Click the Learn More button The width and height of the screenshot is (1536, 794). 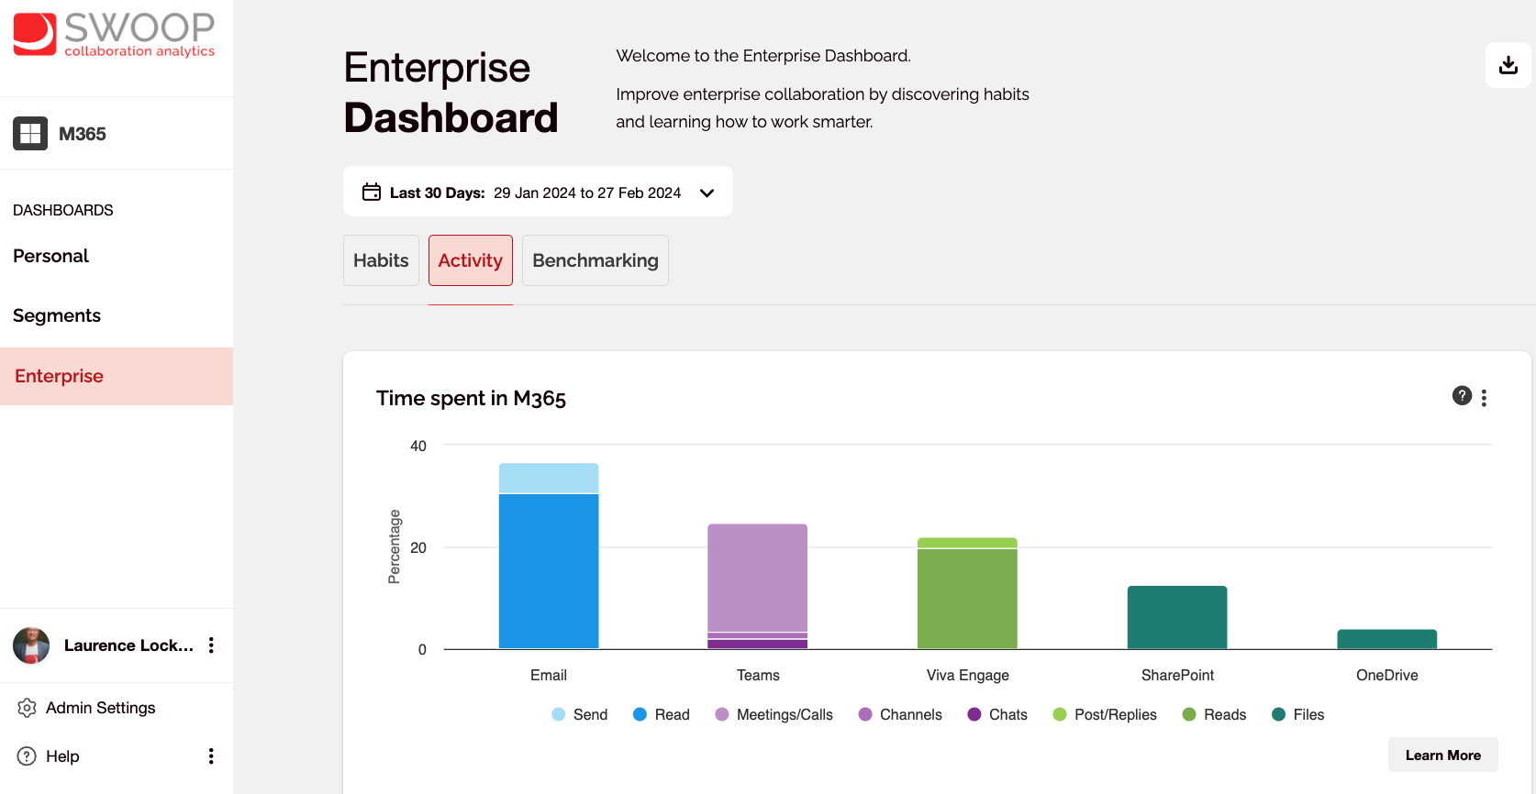[x=1442, y=755]
